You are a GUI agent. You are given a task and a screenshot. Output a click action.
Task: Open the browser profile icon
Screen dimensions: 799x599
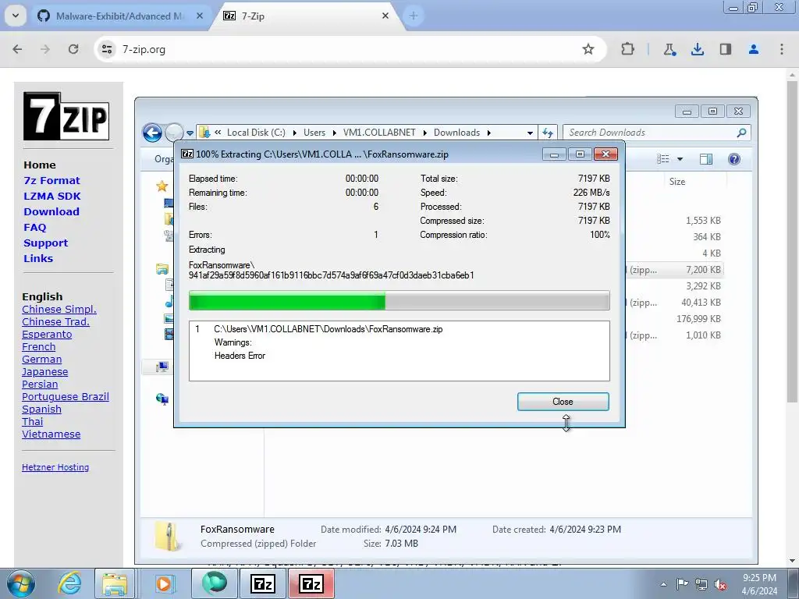click(754, 49)
